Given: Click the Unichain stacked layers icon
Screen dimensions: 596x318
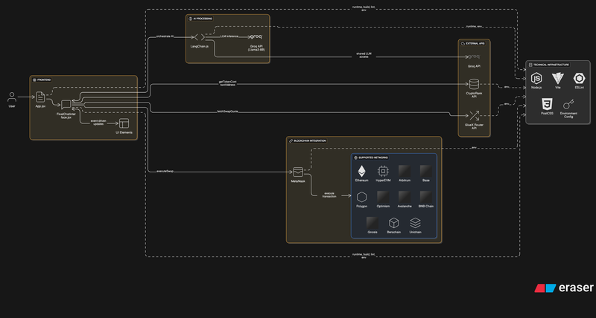Looking at the screenshot, I should pos(416,222).
